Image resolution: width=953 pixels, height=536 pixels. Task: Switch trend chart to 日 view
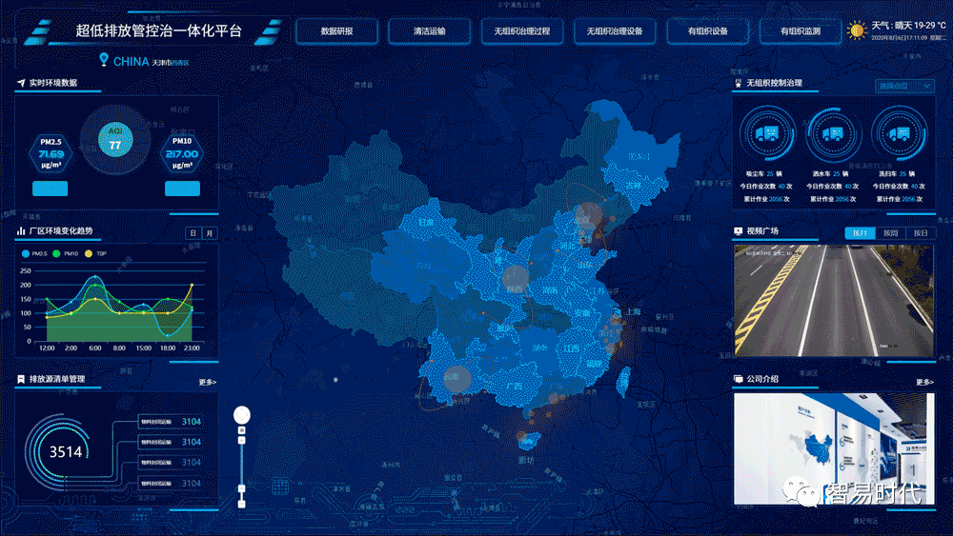193,233
